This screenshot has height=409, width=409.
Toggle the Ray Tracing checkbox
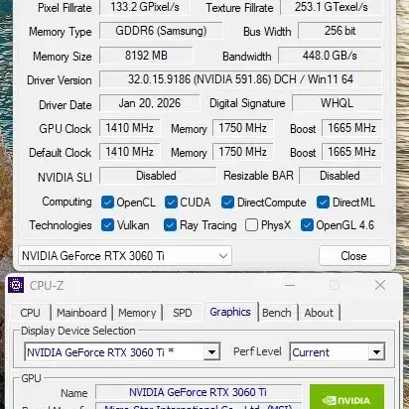click(x=170, y=225)
